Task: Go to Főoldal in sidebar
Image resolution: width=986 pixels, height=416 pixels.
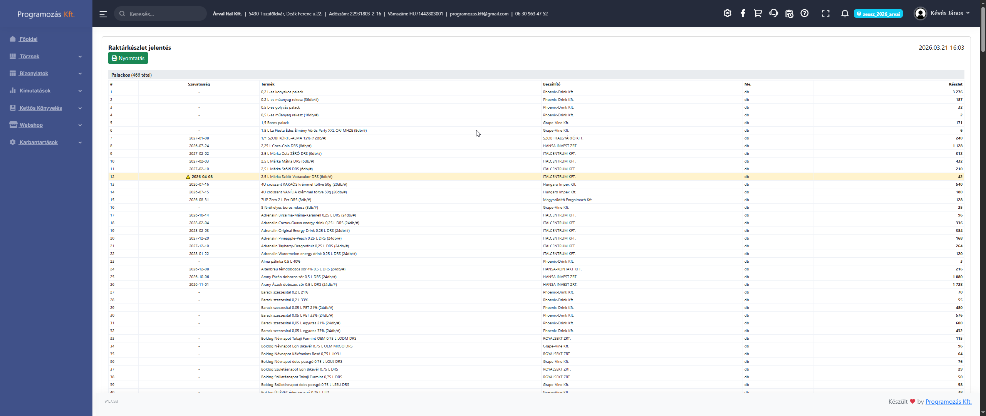Action: (x=29, y=39)
